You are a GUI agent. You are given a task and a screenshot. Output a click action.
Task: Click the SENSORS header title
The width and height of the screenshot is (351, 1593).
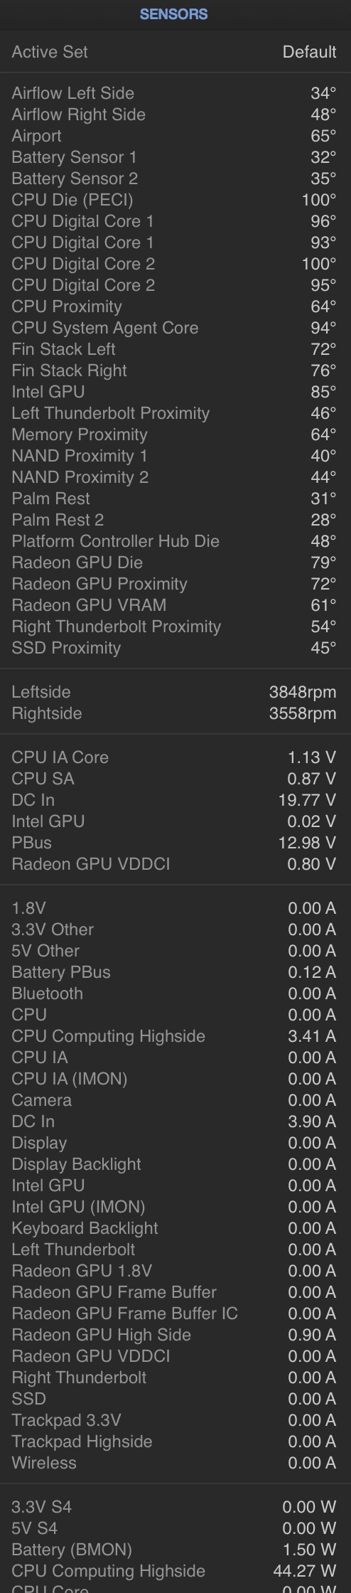pyautogui.click(x=174, y=14)
